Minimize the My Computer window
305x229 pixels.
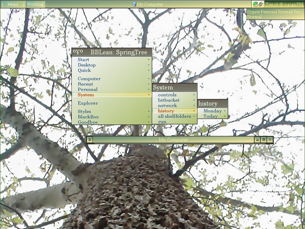click(258, 140)
